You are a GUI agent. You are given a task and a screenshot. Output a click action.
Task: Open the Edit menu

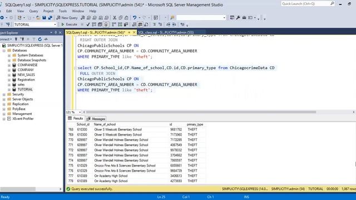click(x=9, y=11)
